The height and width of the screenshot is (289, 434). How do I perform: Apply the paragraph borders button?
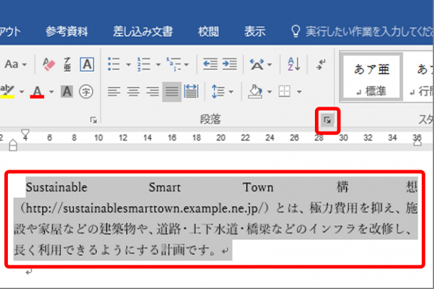pyautogui.click(x=285, y=92)
